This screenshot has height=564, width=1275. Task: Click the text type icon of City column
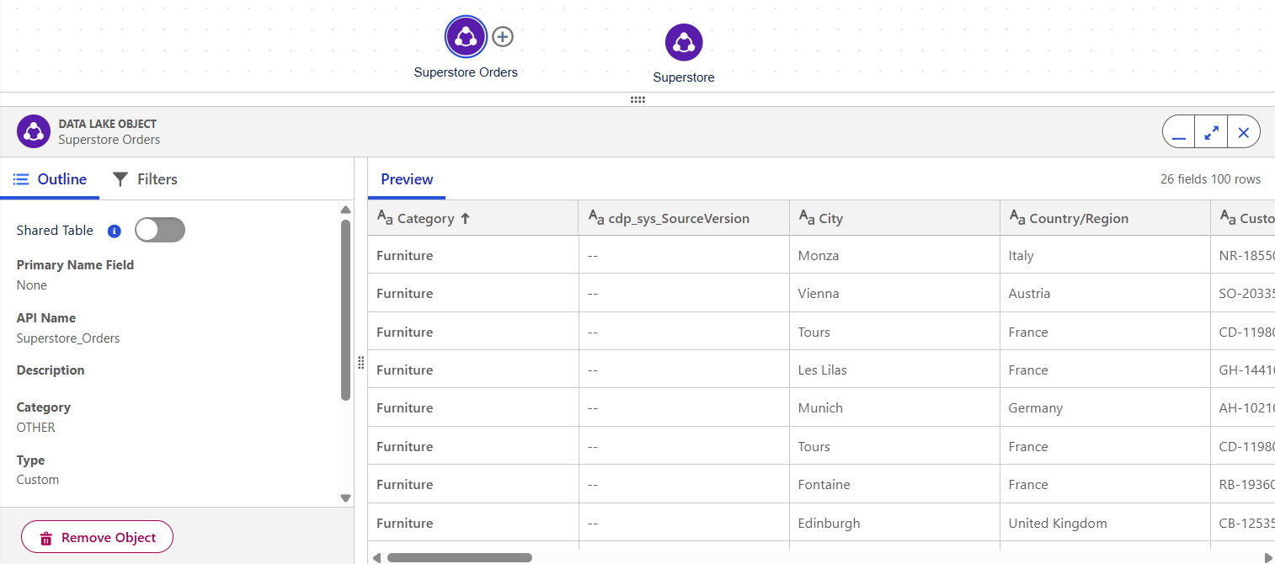pos(806,218)
